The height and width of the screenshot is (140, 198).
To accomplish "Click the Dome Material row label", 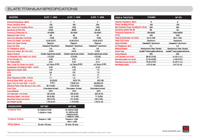I will 121,54.
